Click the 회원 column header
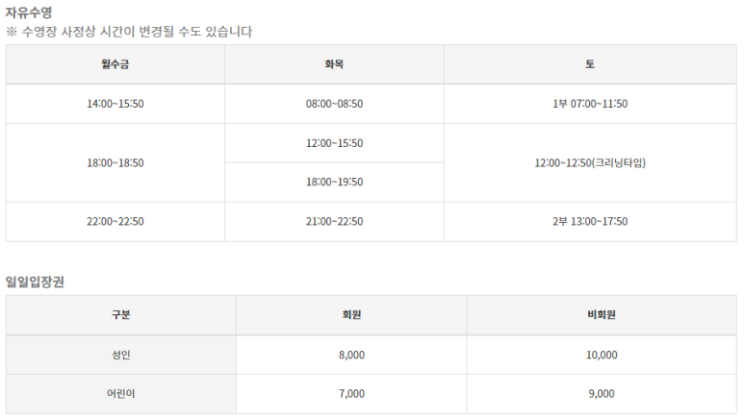Viewport: 744px width, 418px height. [351, 315]
